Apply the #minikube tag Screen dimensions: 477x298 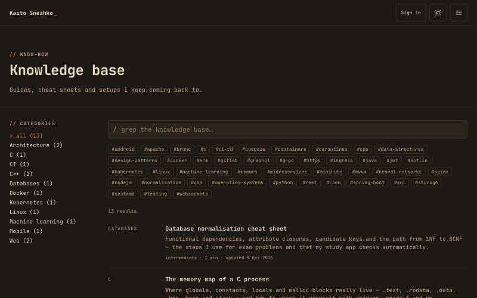coord(330,172)
